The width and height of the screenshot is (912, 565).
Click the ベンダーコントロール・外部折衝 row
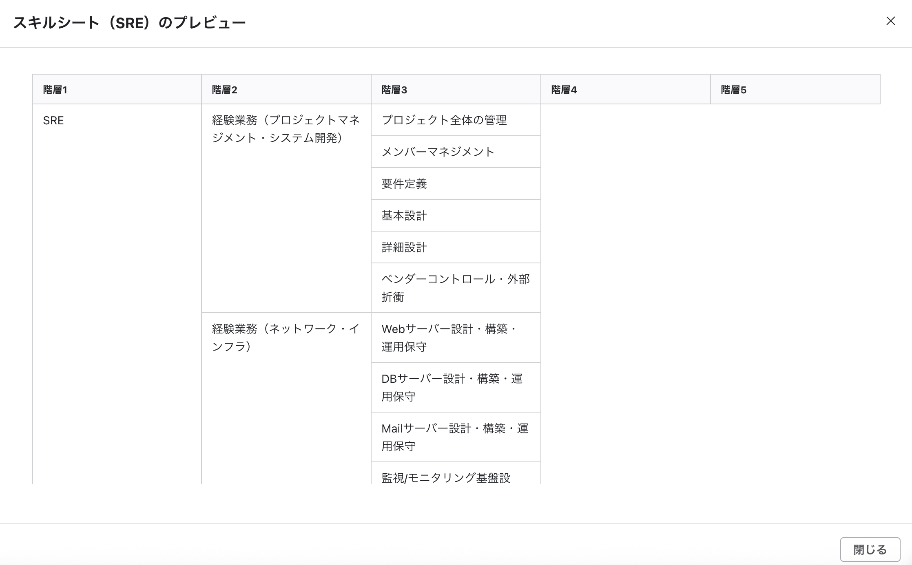(x=455, y=288)
